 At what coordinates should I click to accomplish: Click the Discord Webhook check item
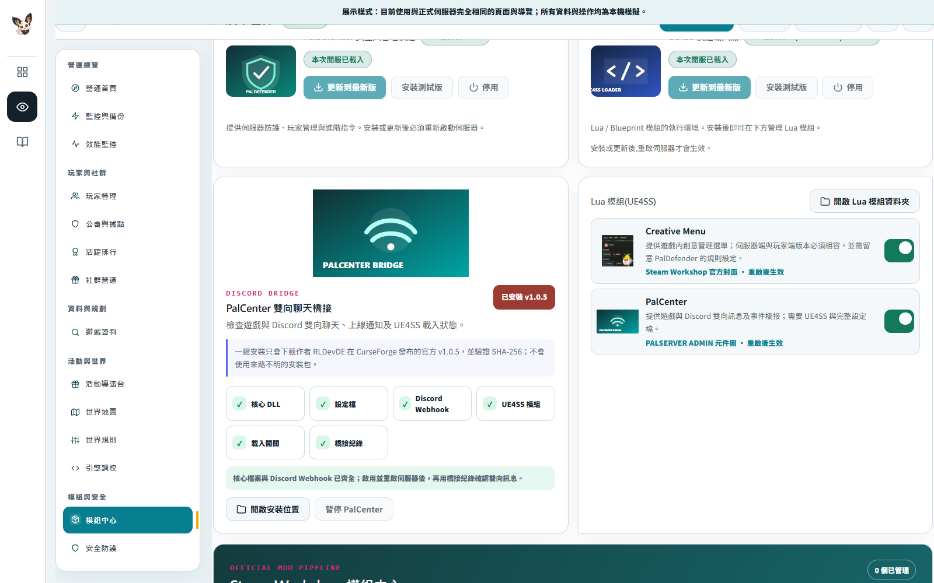coord(432,403)
